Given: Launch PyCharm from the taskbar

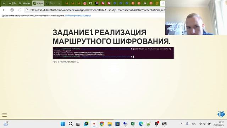Looking at the screenshot, I should pos(86,124).
